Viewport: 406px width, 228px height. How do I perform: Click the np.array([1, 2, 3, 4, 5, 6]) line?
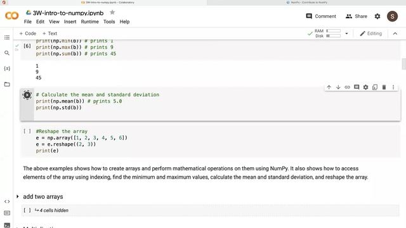pyautogui.click(x=82, y=138)
